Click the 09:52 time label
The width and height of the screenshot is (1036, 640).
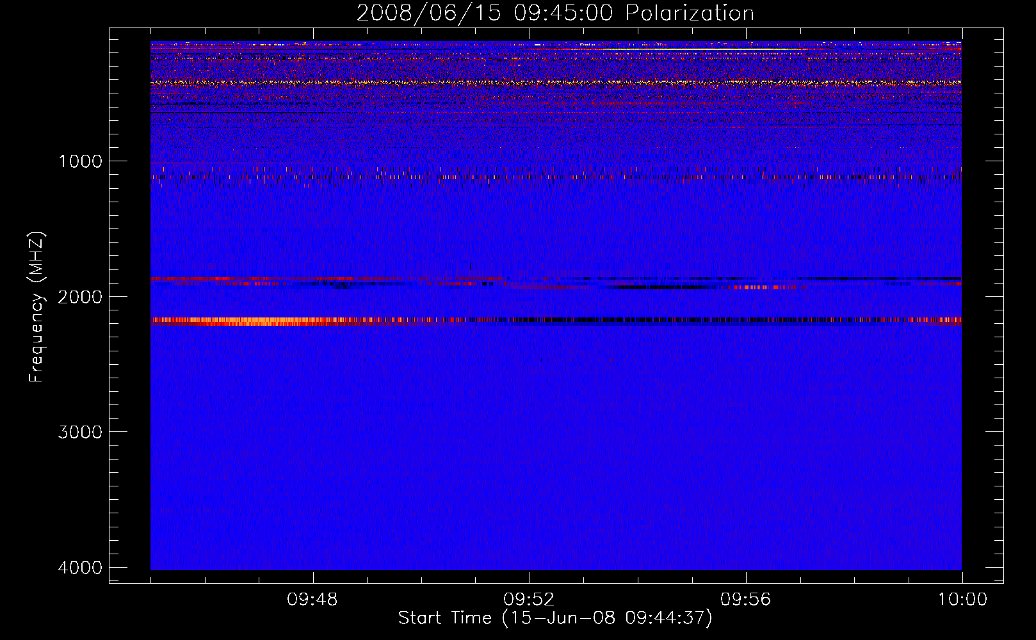tap(529, 600)
